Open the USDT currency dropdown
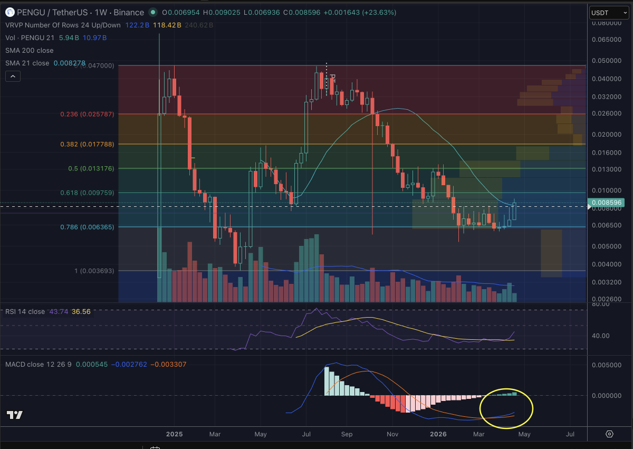 tap(609, 13)
